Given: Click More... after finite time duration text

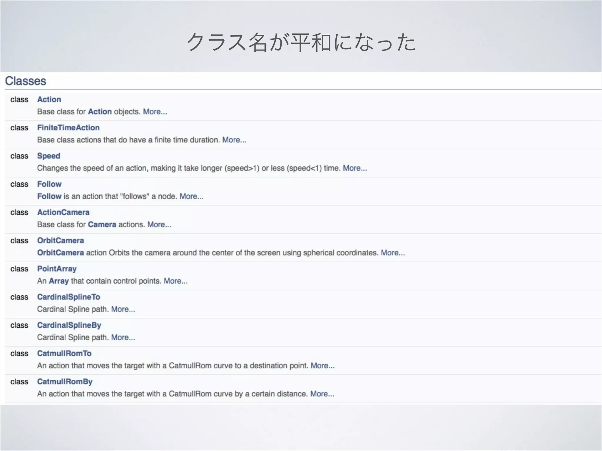Looking at the screenshot, I should tap(234, 140).
